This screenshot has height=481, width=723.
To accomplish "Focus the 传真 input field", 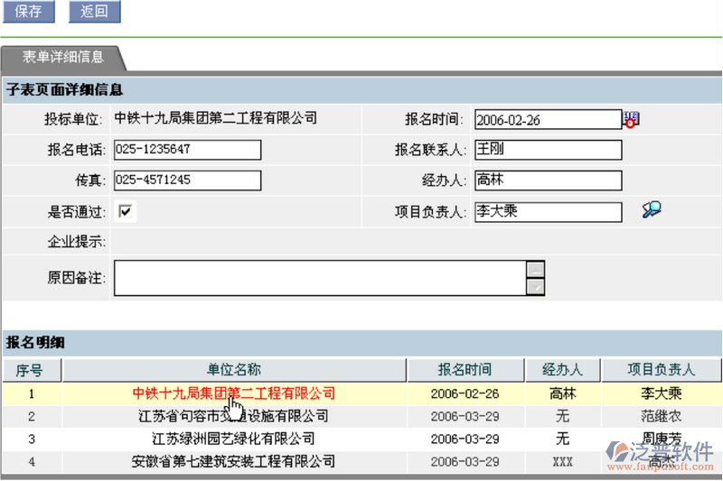I will coord(187,180).
